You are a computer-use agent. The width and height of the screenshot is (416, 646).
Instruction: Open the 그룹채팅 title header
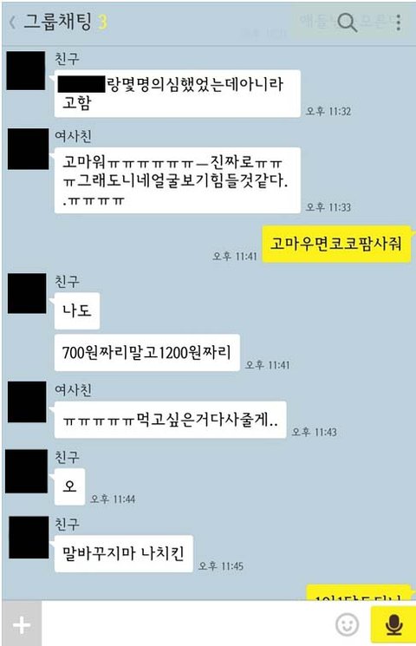[x=57, y=22]
